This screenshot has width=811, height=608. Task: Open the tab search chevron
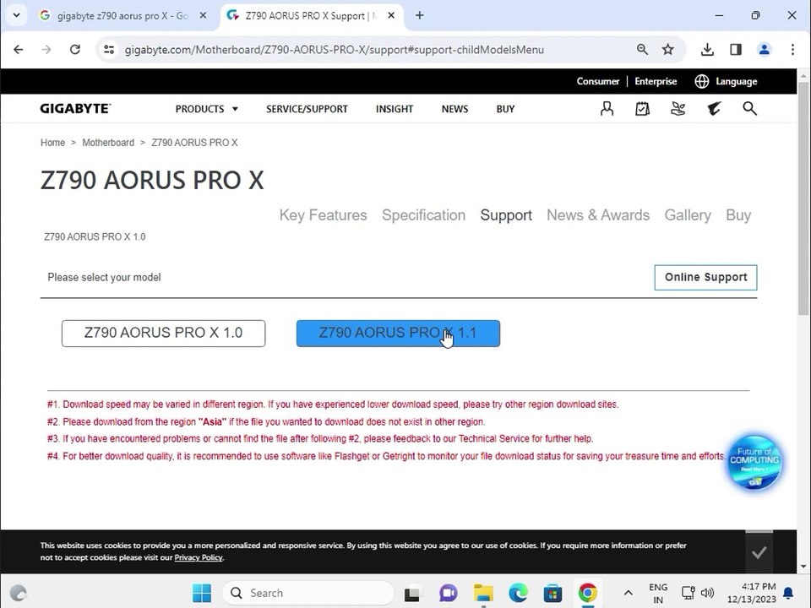tap(16, 15)
